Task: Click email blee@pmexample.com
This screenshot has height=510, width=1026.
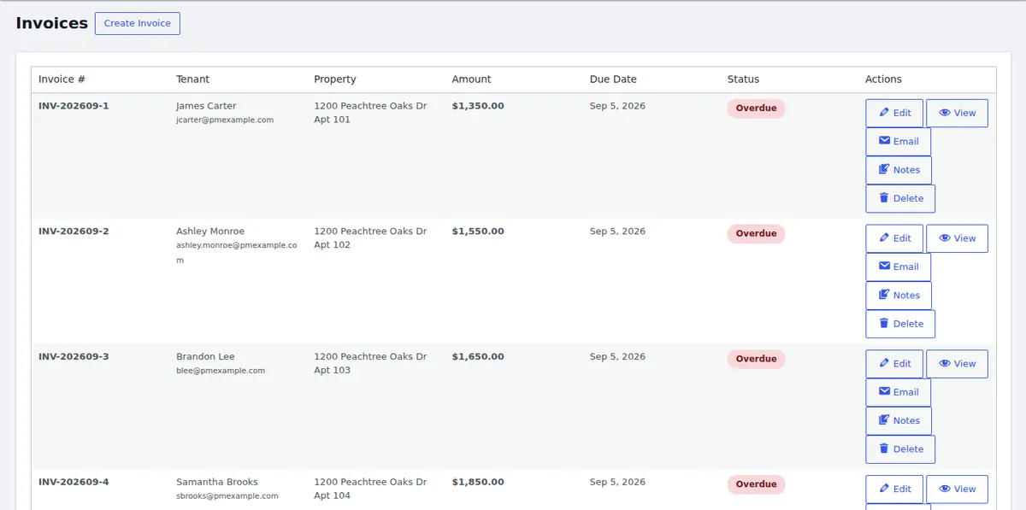Action: [x=221, y=371]
